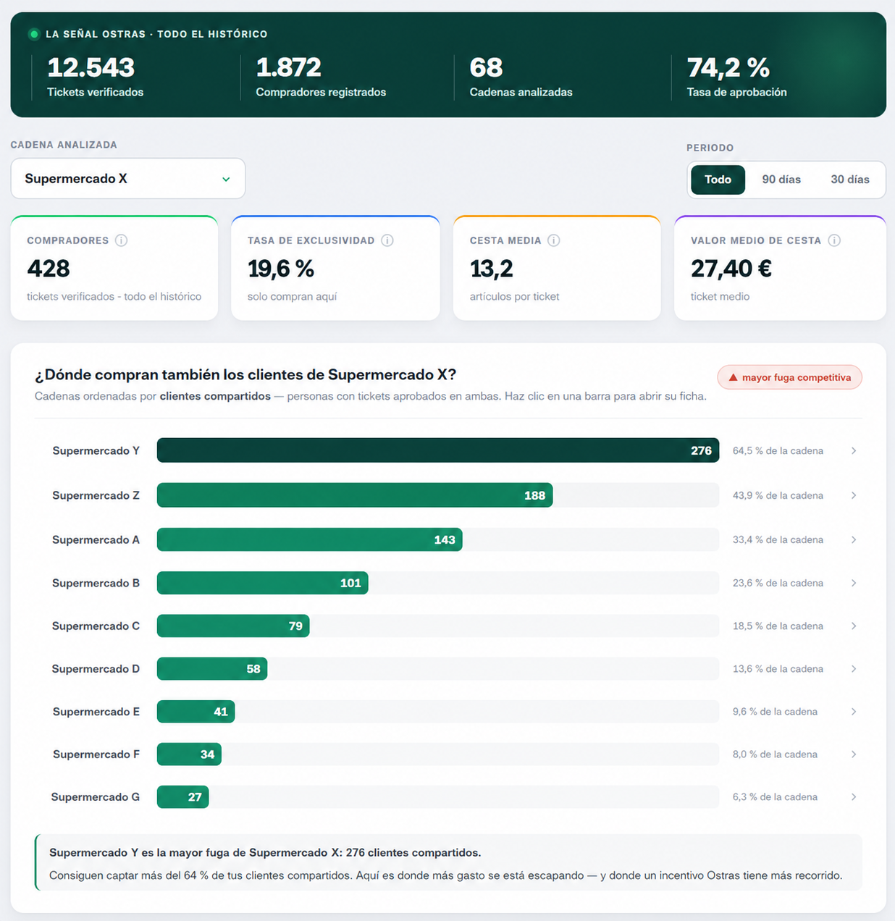
Task: Click the Supermercado A label
Action: tap(96, 539)
